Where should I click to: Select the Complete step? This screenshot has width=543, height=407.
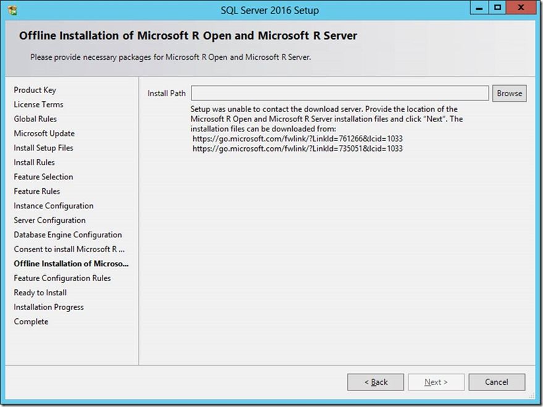[31, 321]
